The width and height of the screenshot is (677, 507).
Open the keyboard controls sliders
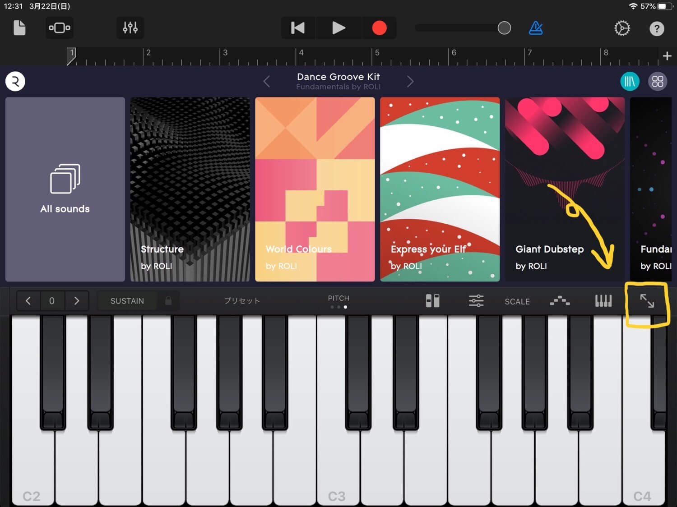476,301
